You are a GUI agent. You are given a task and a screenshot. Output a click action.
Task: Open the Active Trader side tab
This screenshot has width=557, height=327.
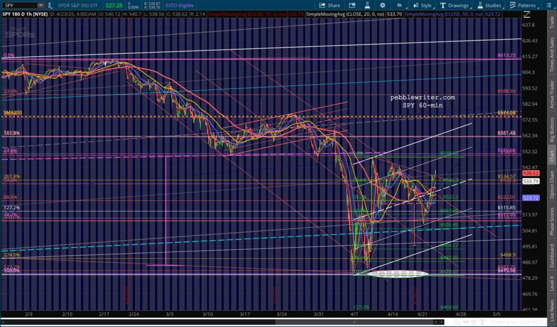tap(552, 95)
